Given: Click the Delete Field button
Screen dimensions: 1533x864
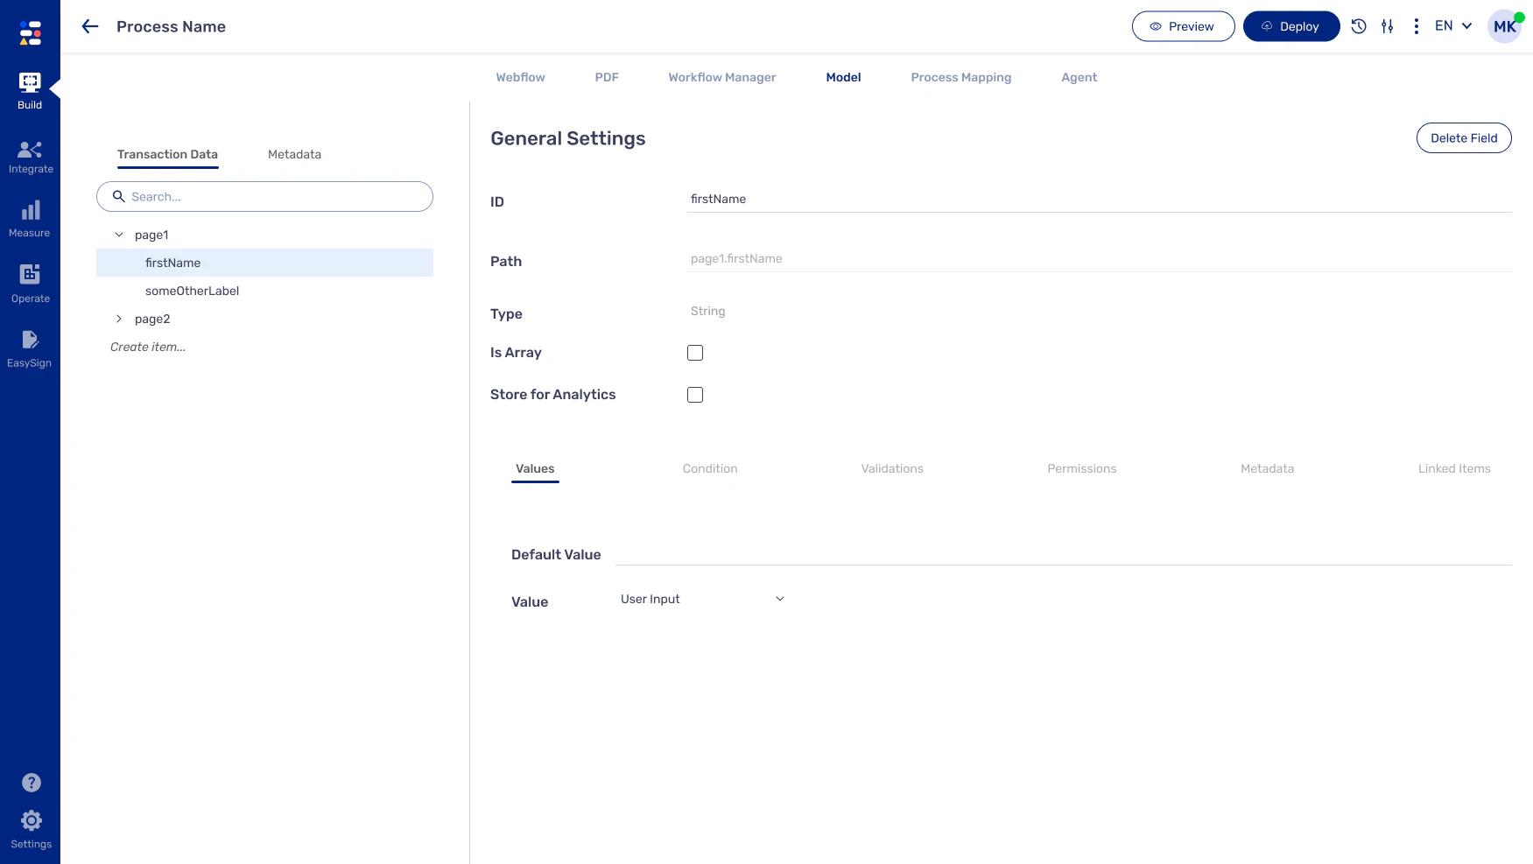Looking at the screenshot, I should pos(1464,137).
